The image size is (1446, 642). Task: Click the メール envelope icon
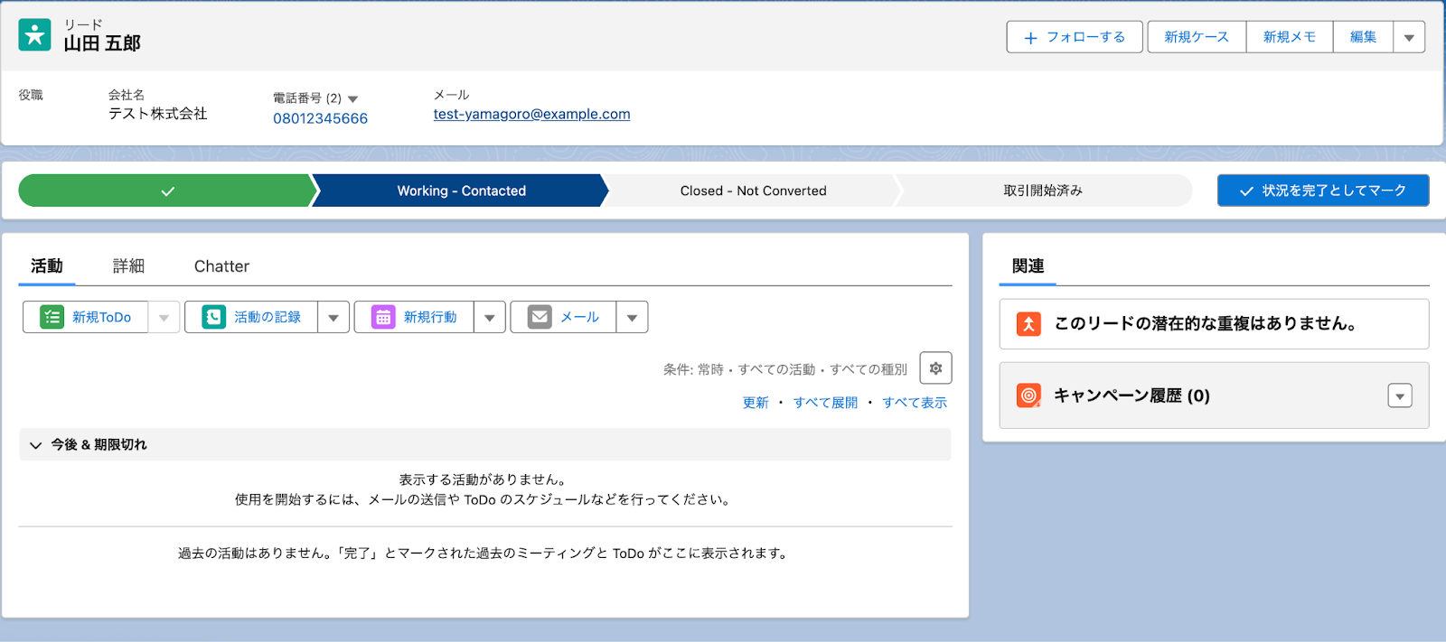pos(540,317)
